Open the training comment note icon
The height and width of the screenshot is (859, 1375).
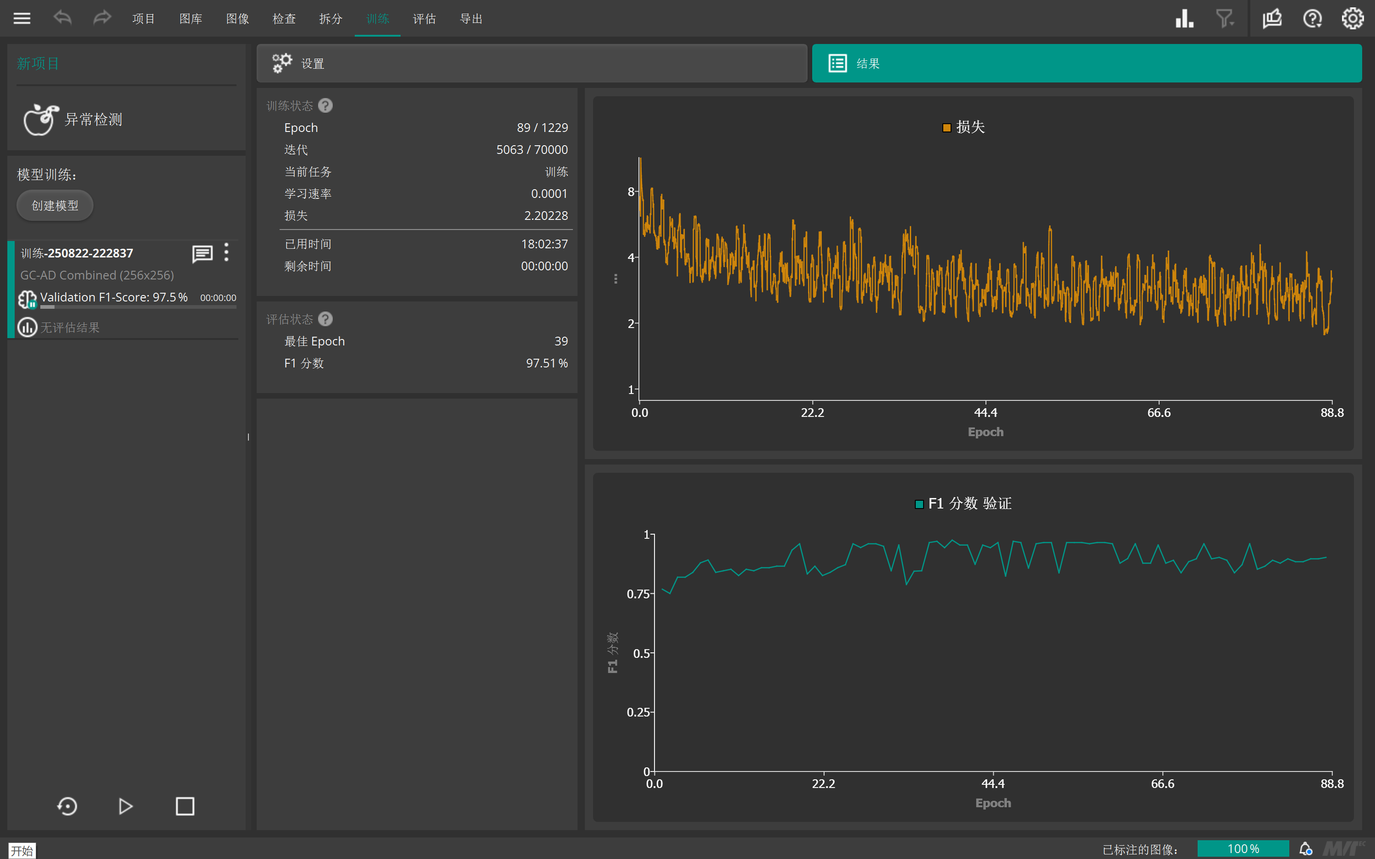point(202,253)
